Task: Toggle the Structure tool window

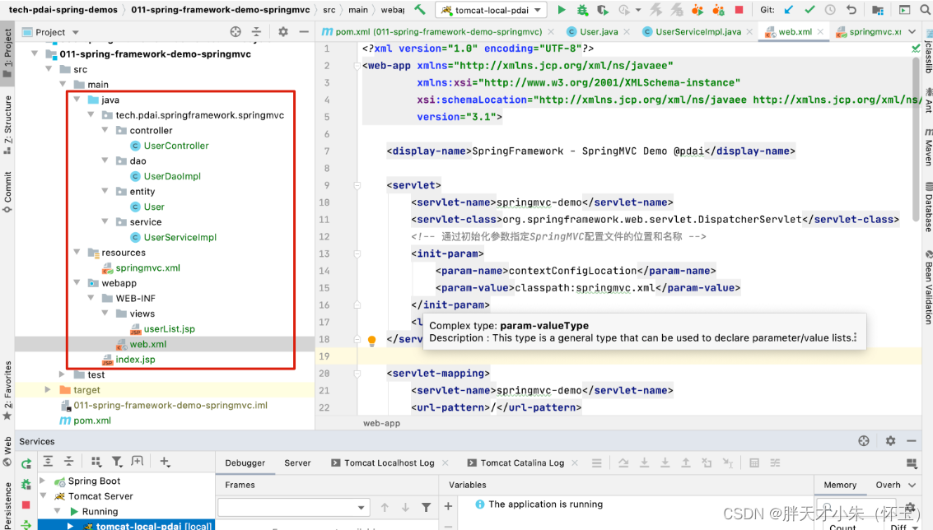Action: pyautogui.click(x=7, y=123)
